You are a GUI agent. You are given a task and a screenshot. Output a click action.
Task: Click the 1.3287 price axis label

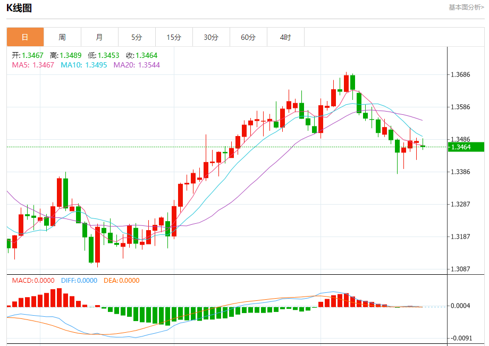(x=460, y=204)
